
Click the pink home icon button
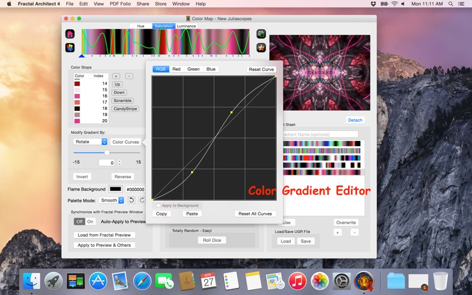(70, 34)
